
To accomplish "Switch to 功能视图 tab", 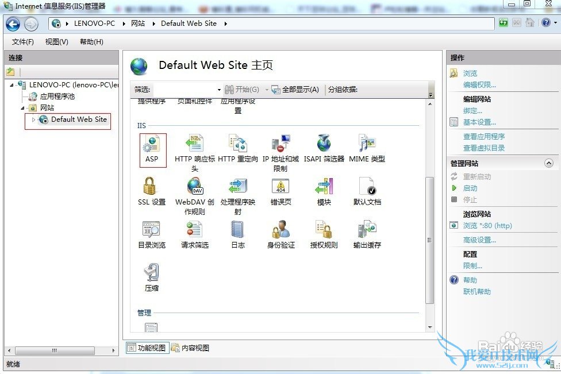I will coord(147,348).
